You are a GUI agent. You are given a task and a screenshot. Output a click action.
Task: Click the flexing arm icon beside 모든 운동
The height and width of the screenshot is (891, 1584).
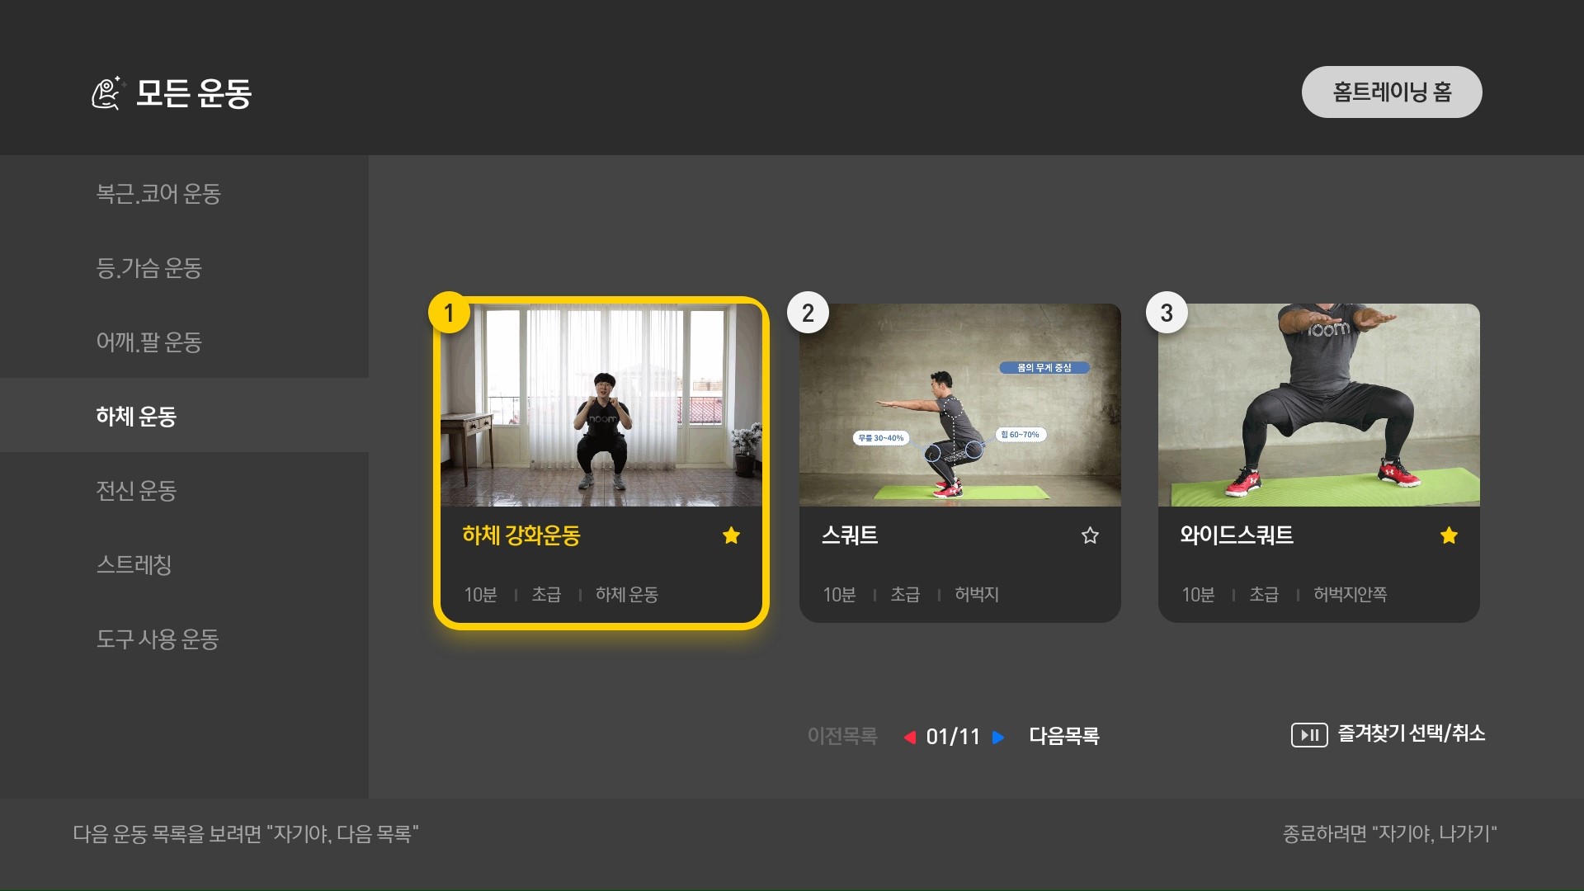(x=108, y=92)
